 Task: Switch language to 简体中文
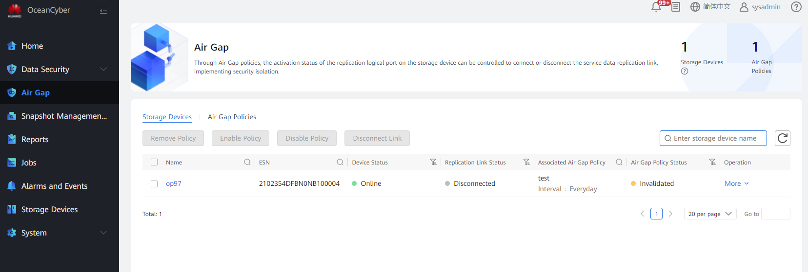711,7
